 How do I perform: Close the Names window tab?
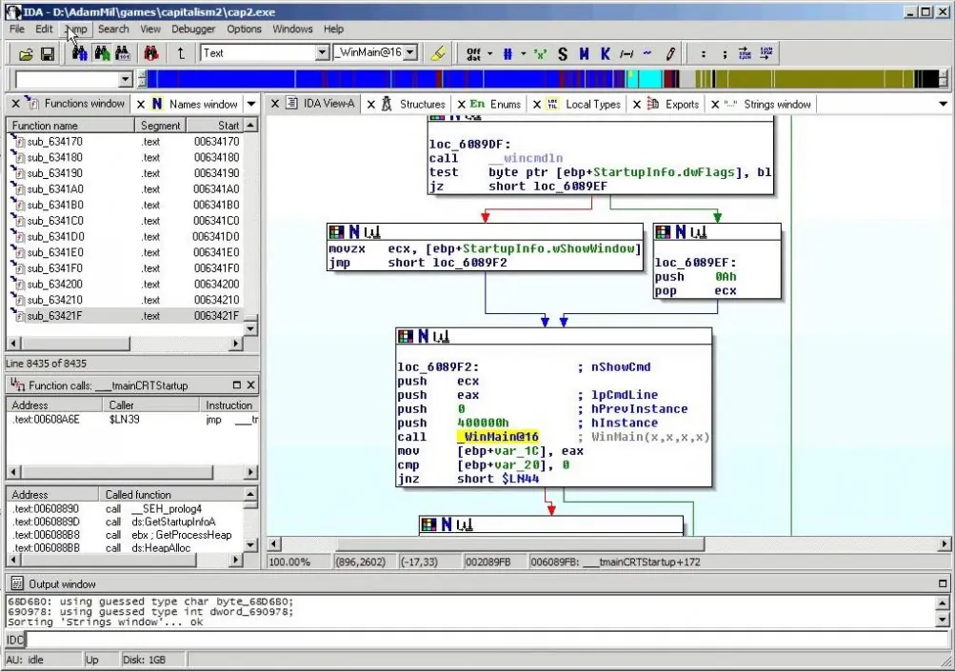click(141, 104)
